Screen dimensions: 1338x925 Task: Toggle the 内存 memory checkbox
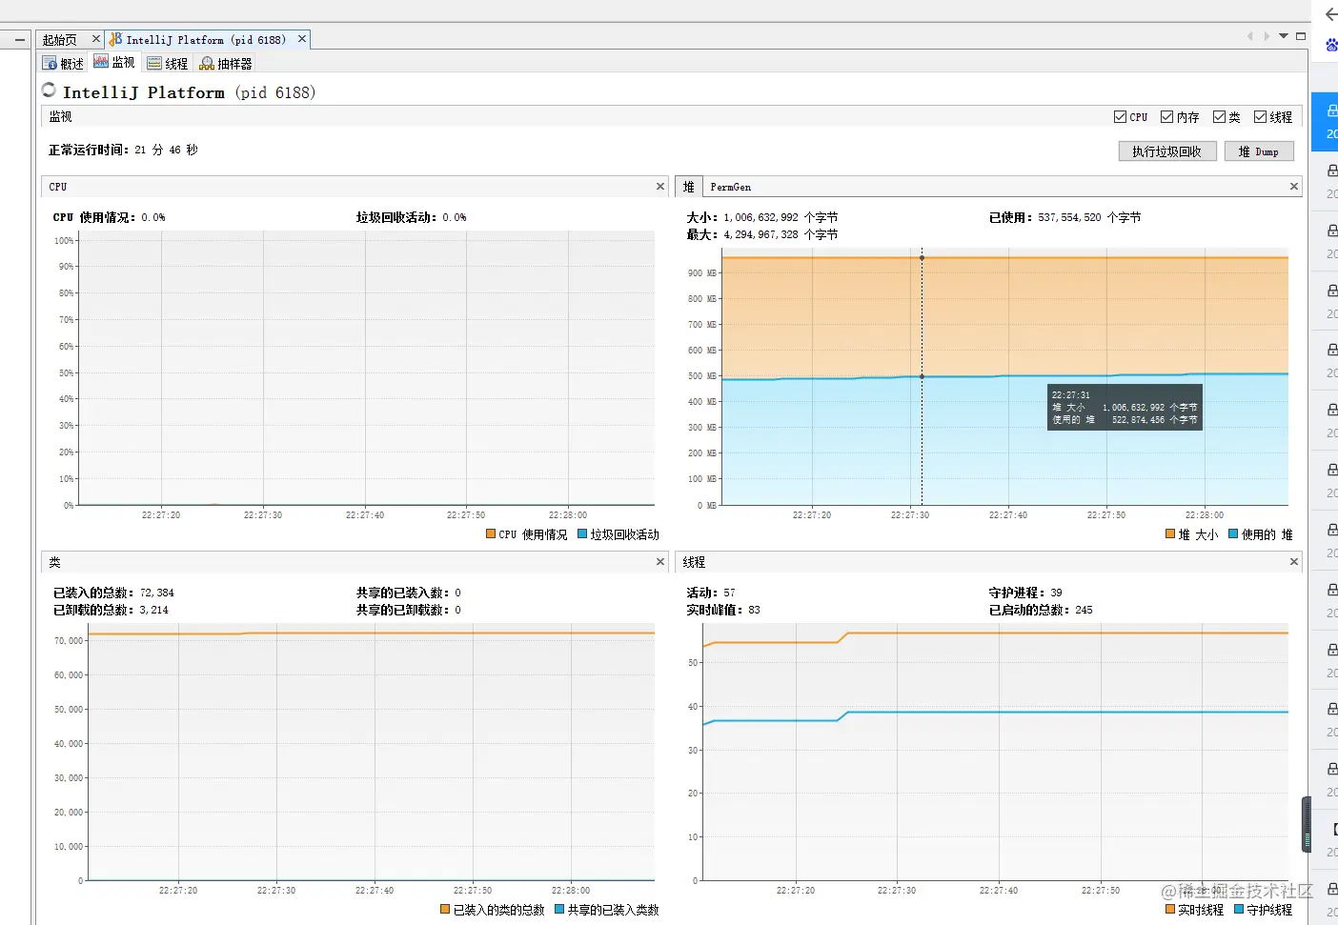tap(1166, 116)
